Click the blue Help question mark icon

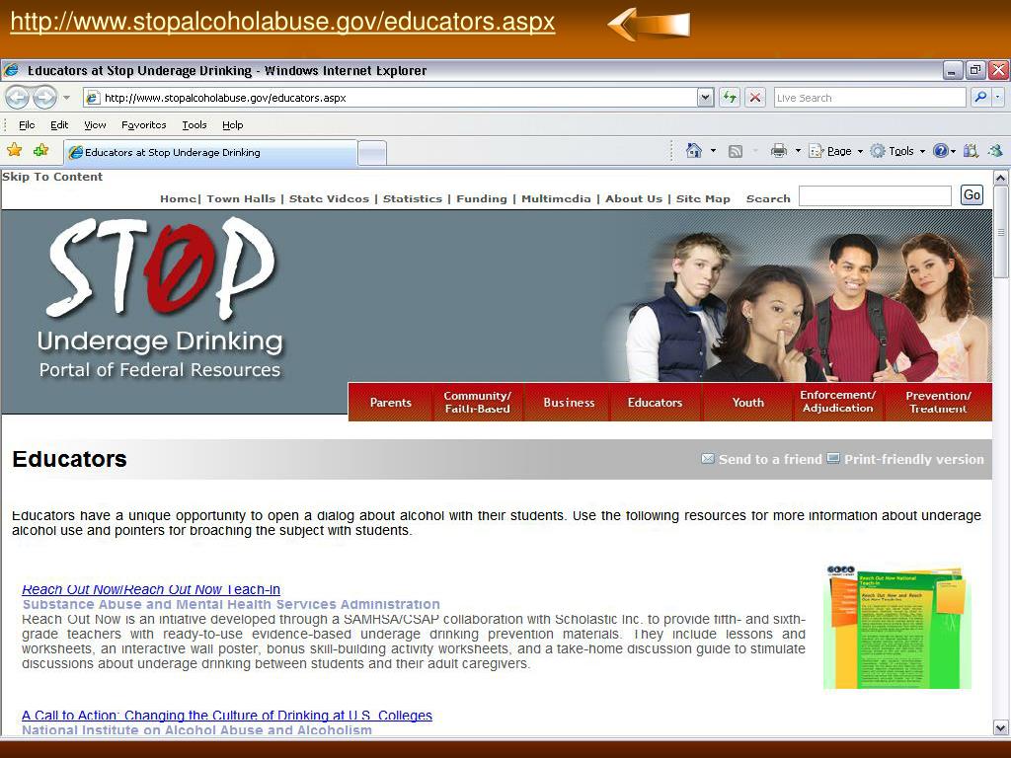[x=941, y=151]
